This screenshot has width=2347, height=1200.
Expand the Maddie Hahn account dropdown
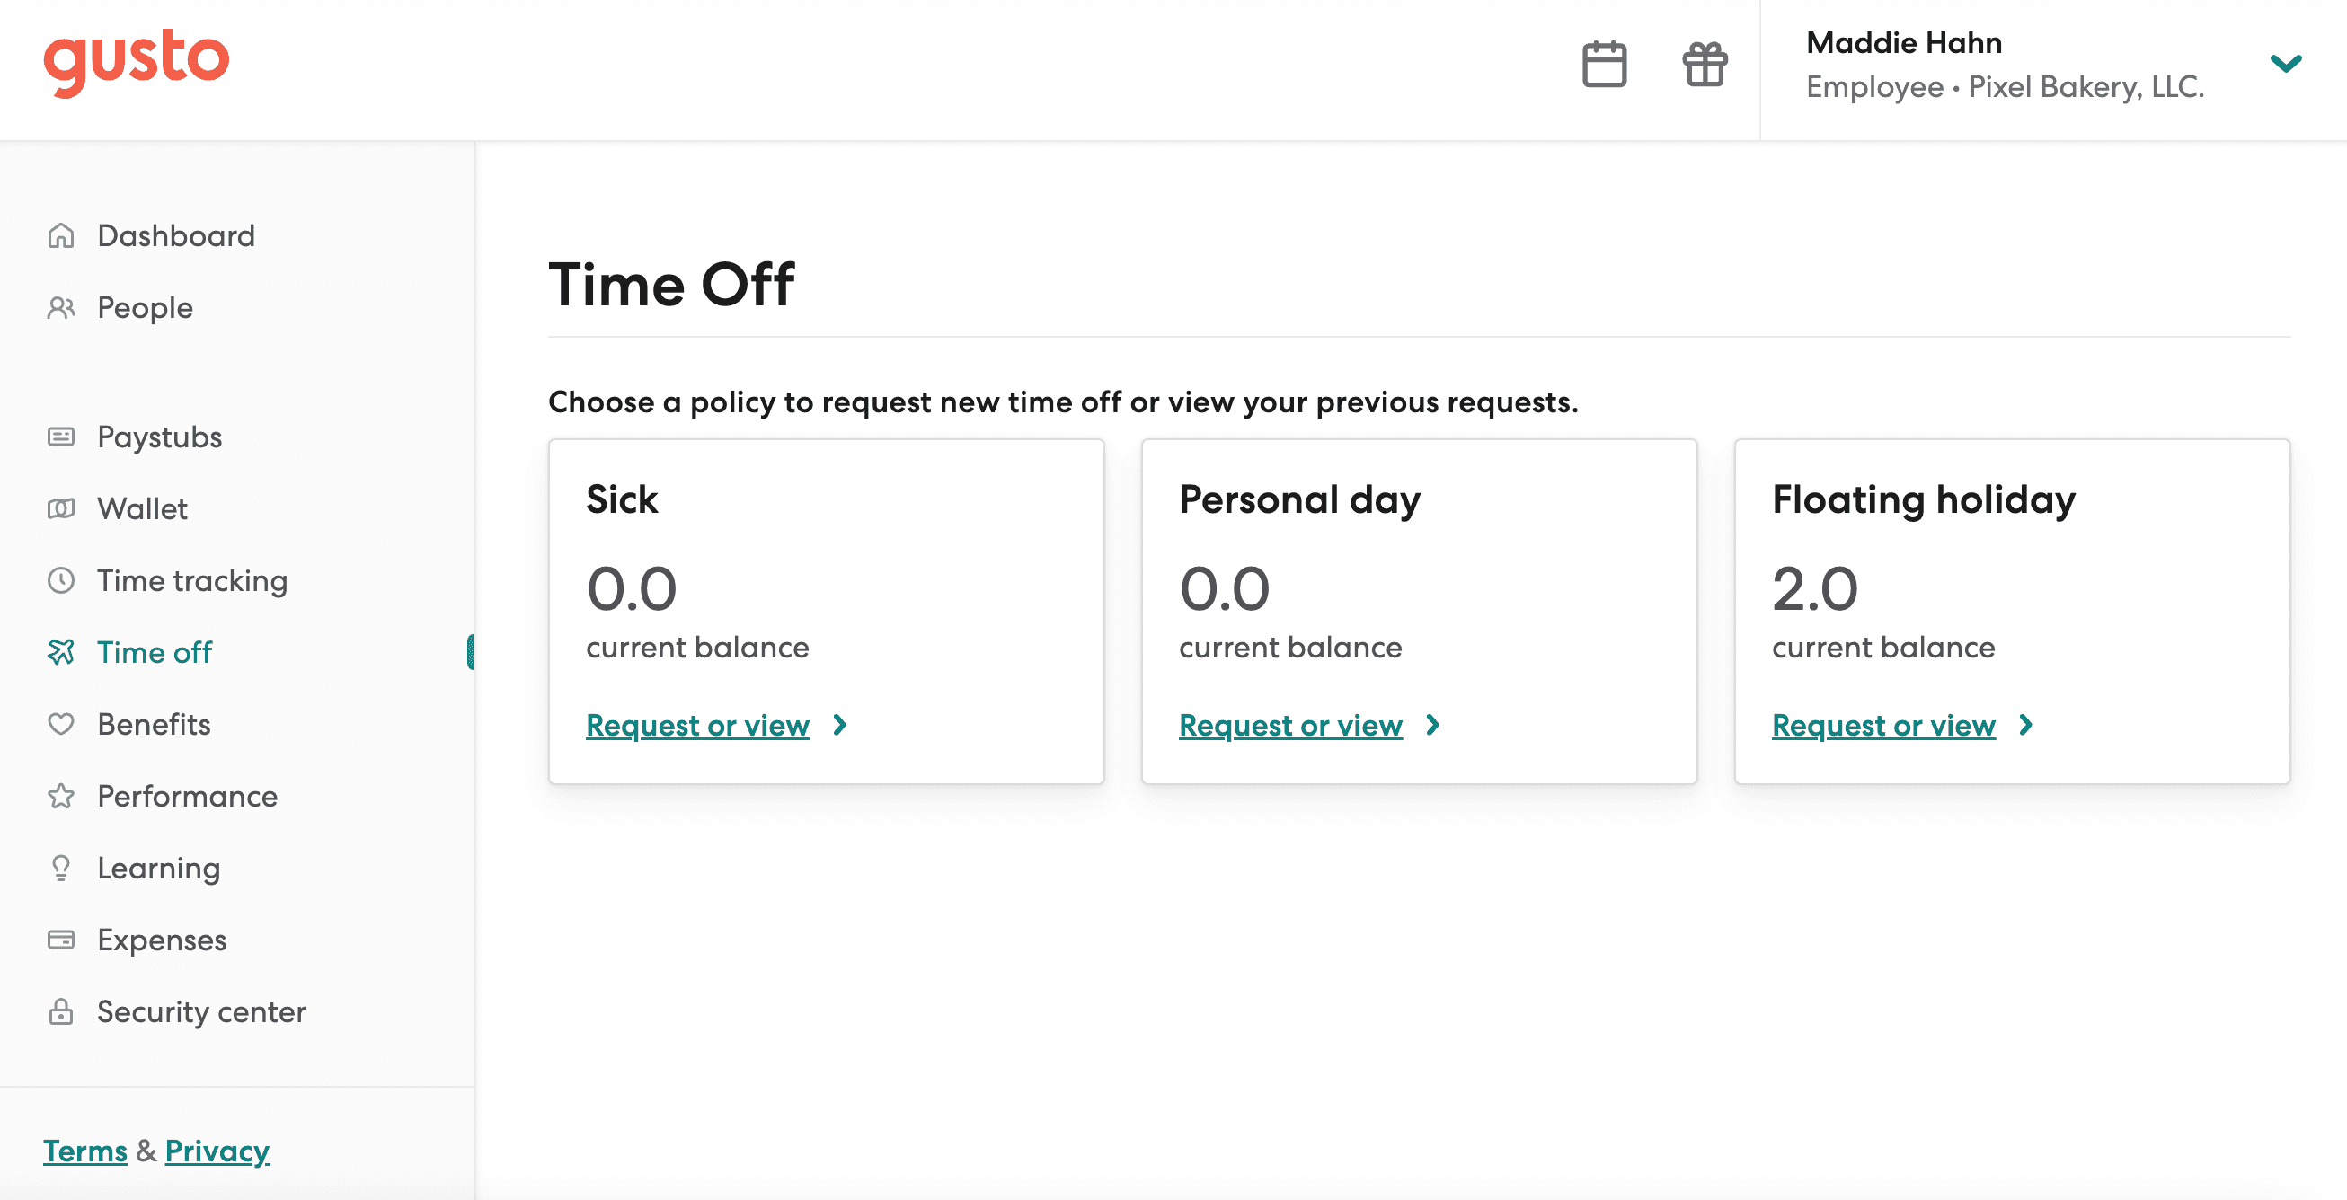click(x=2285, y=64)
